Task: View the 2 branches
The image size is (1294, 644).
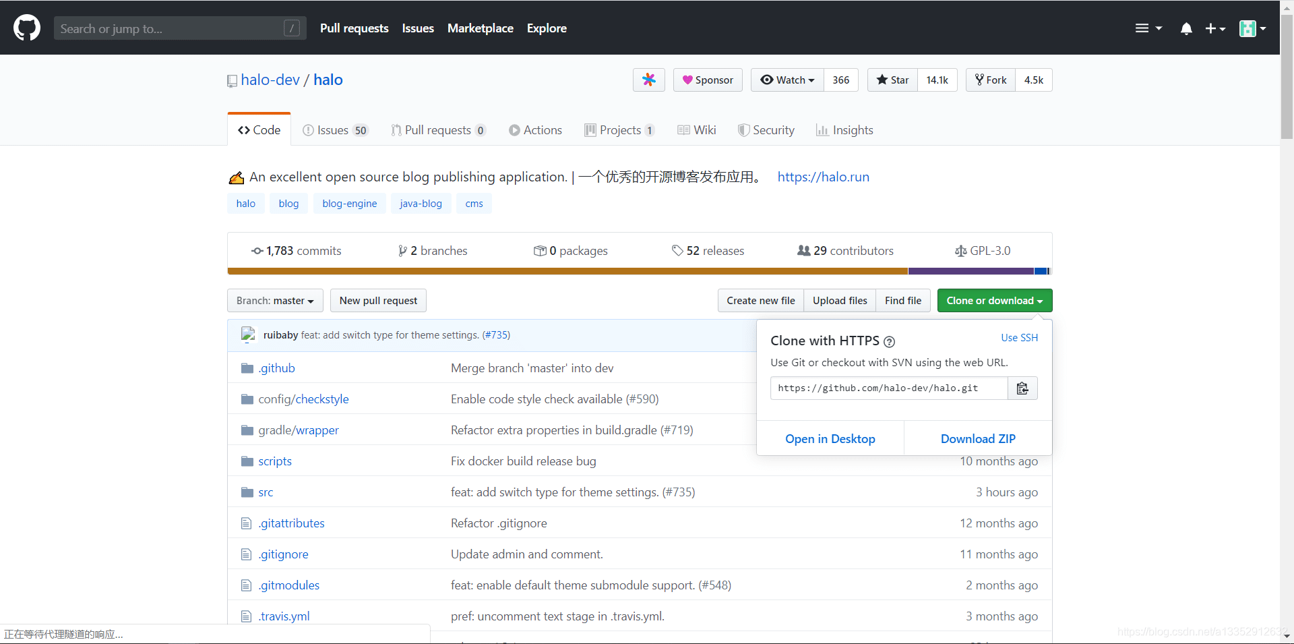Action: pyautogui.click(x=433, y=251)
